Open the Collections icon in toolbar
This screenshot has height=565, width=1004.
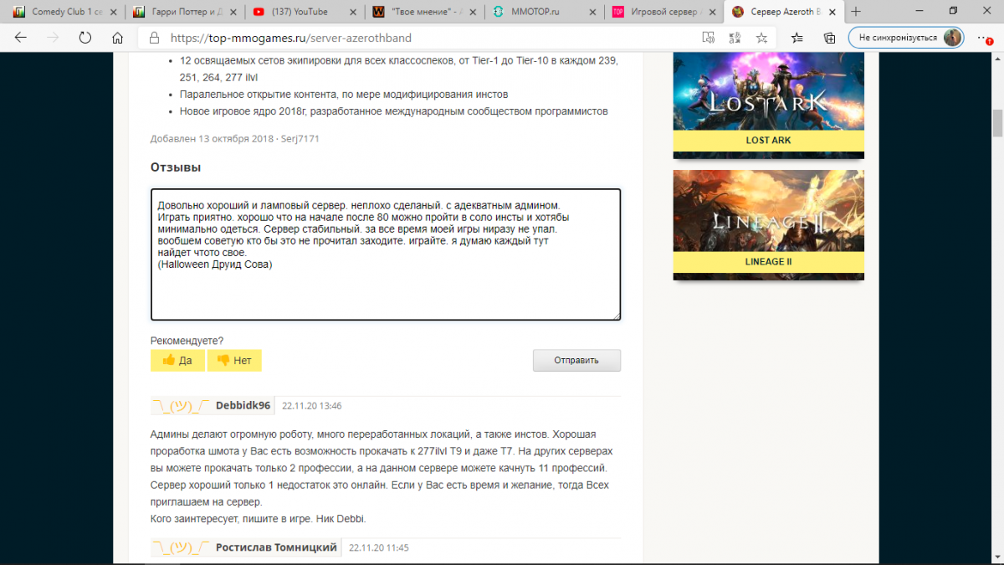(829, 38)
